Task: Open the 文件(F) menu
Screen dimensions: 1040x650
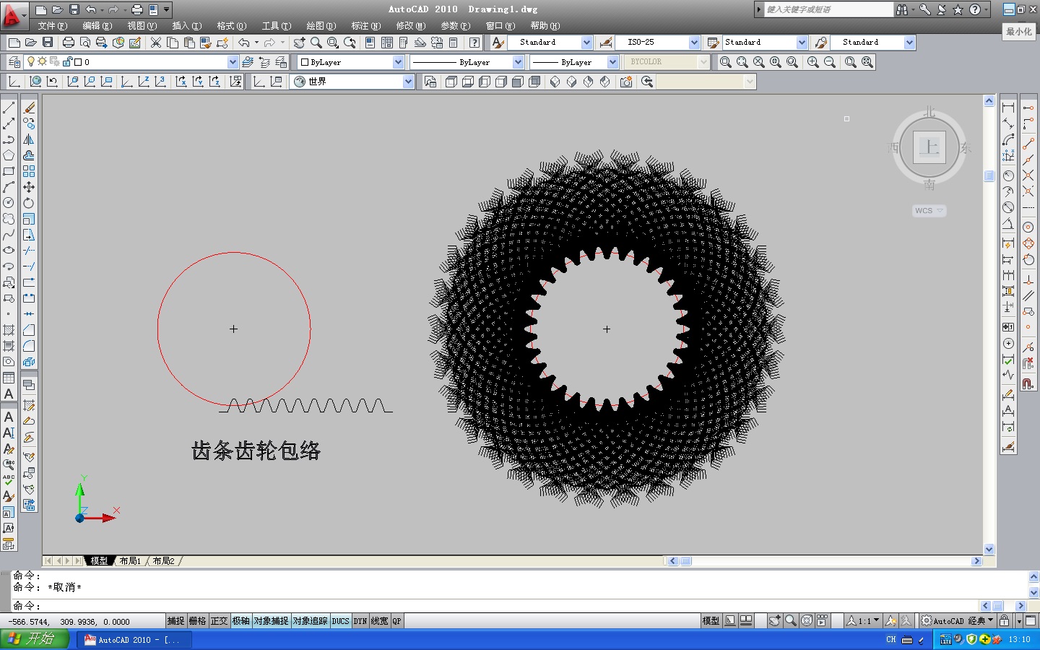Action: pyautogui.click(x=52, y=26)
